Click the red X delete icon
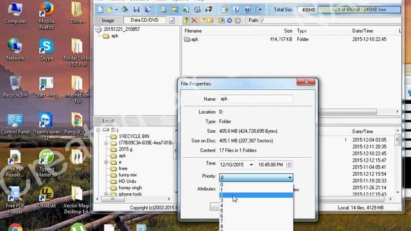 pyautogui.click(x=194, y=21)
